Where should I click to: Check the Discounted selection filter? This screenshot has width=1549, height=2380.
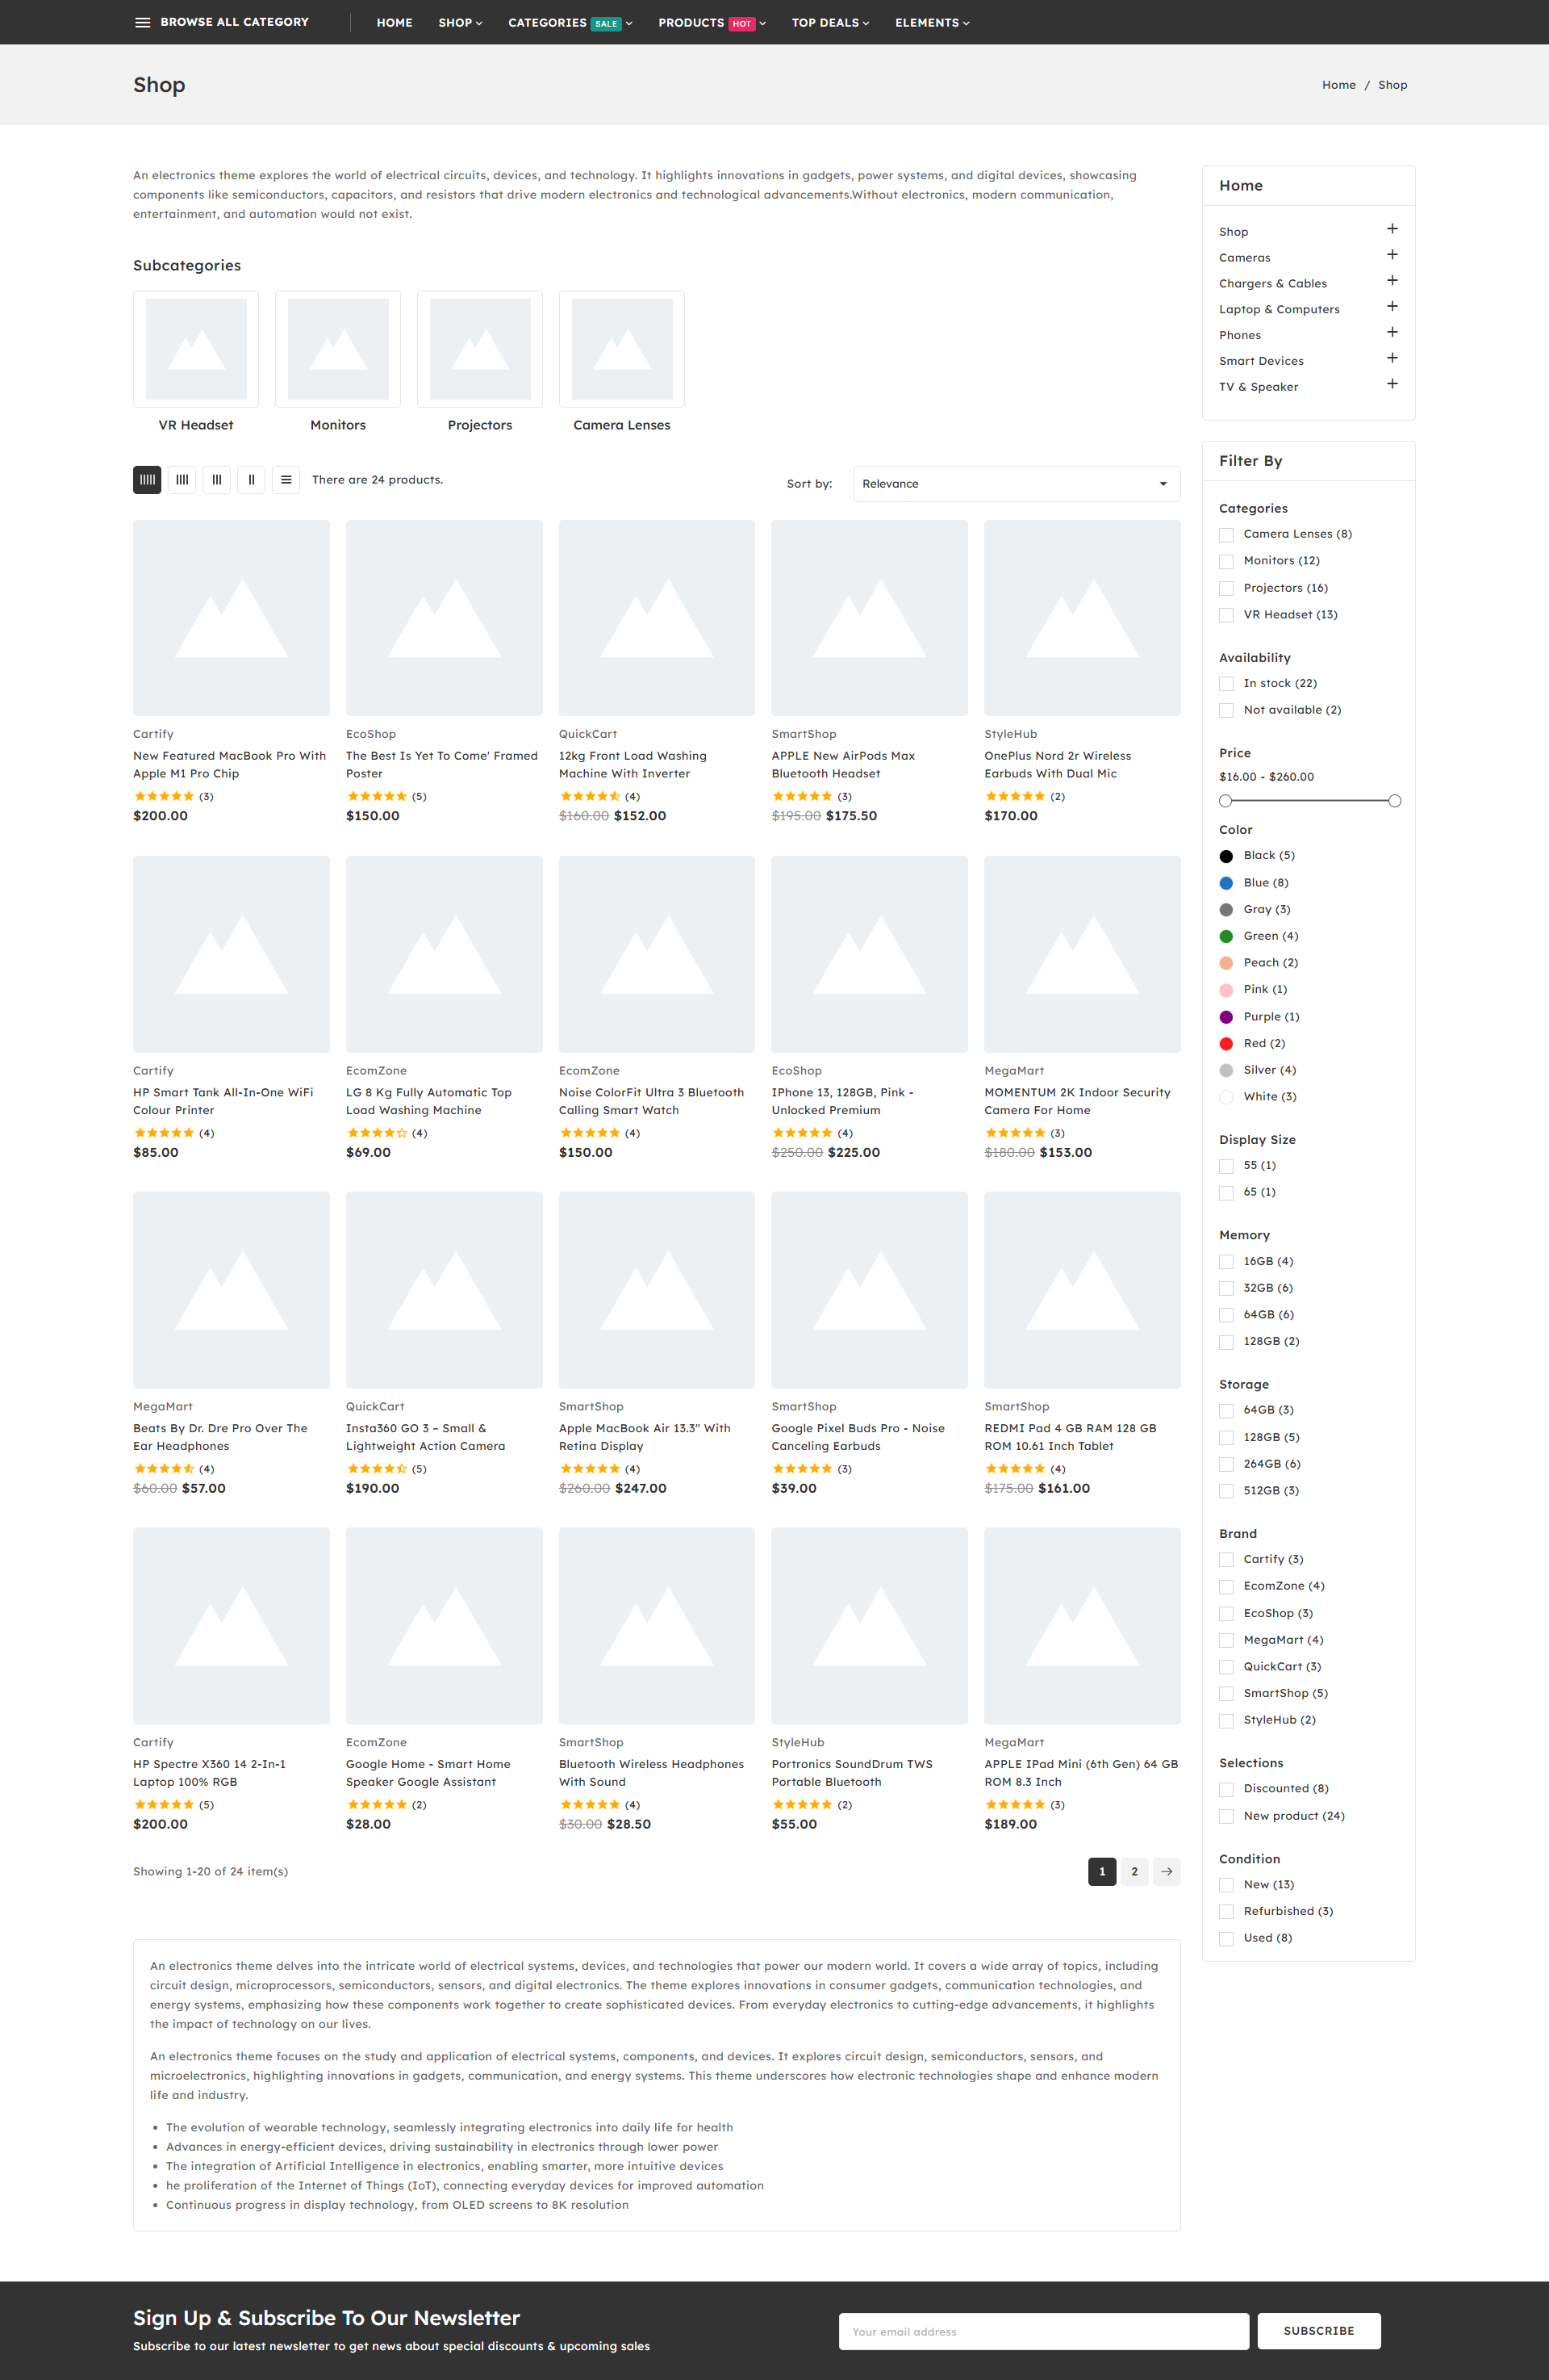click(1226, 1790)
